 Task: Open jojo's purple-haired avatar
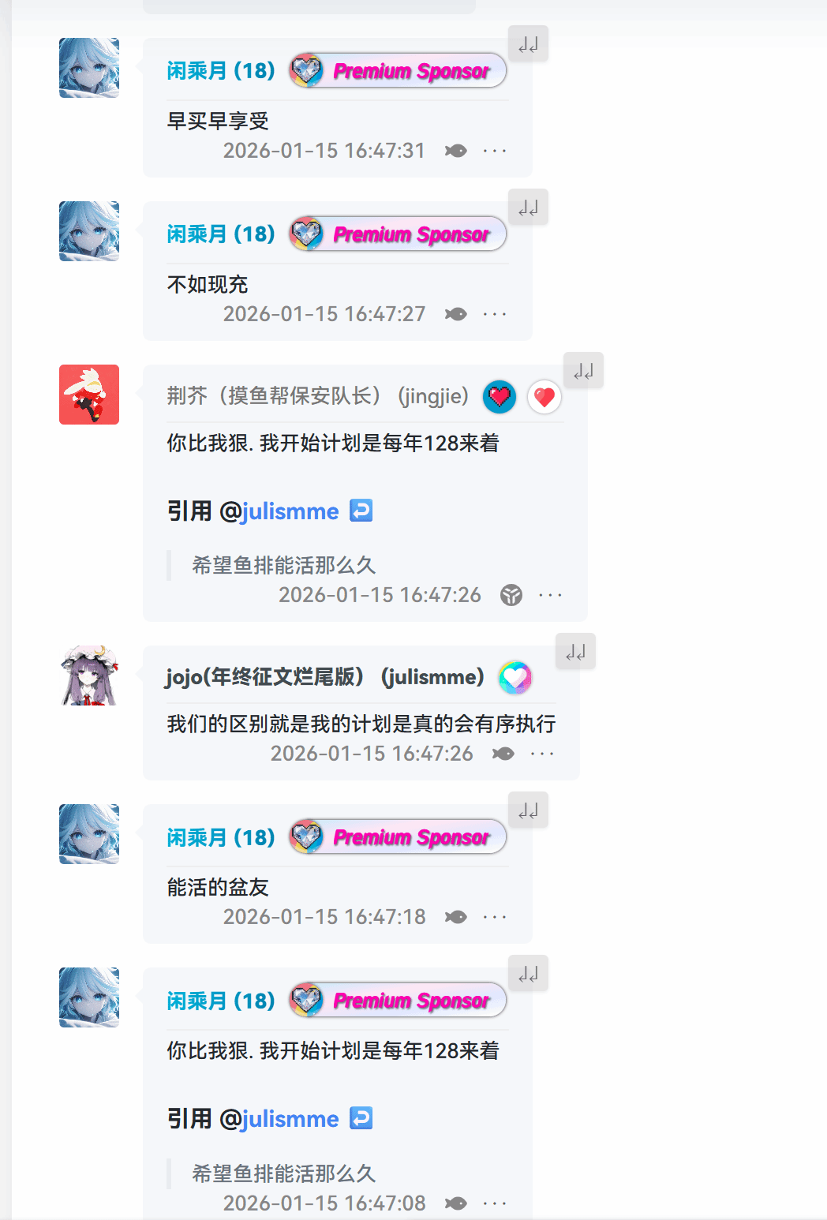point(89,675)
